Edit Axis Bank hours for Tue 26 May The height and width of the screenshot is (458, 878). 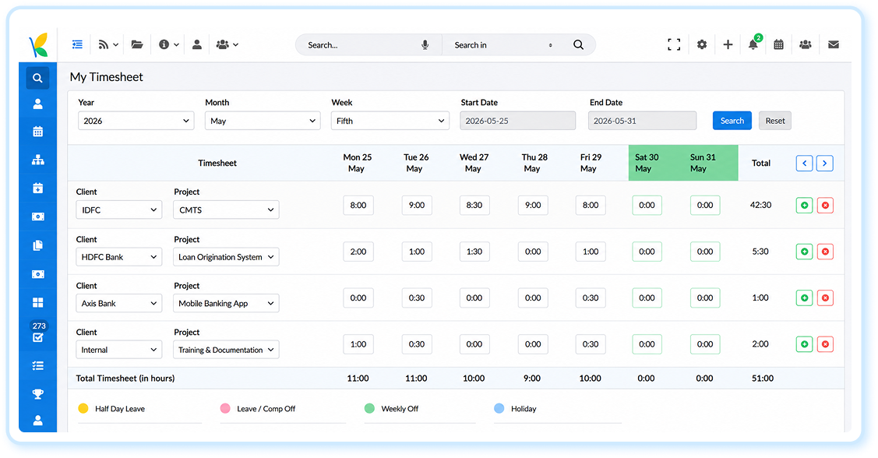417,298
